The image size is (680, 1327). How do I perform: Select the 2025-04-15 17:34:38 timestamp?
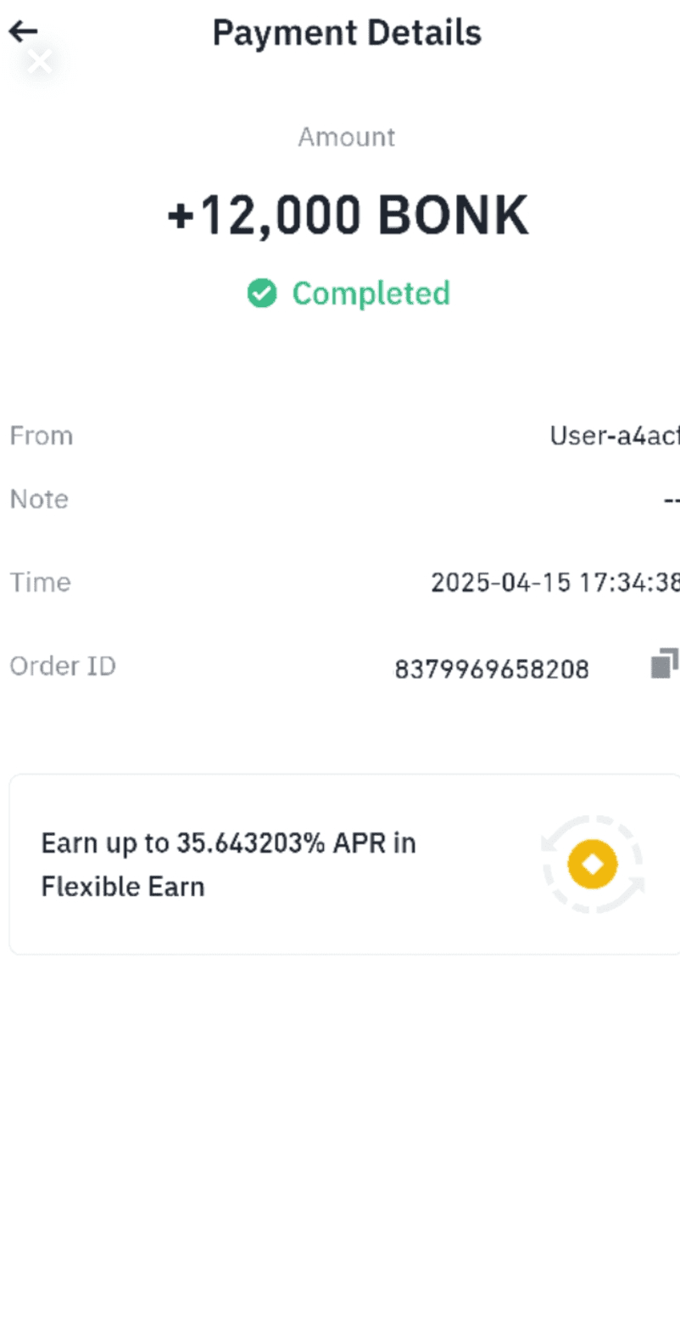coord(555,583)
